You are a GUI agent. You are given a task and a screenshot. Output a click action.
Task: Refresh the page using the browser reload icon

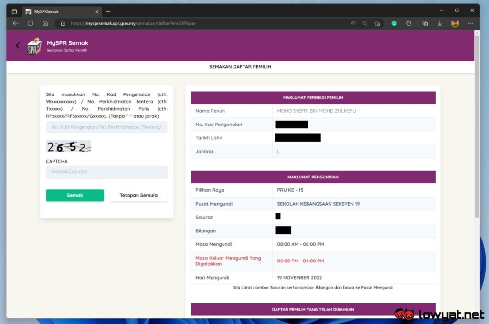[x=31, y=23]
